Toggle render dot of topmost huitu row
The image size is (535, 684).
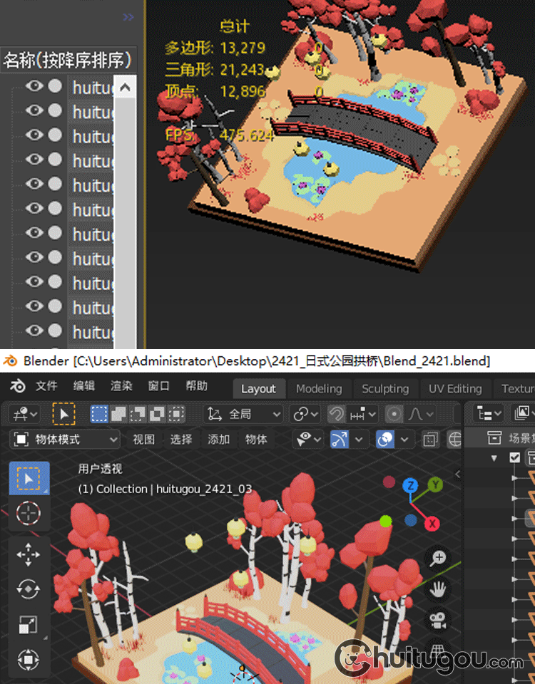coord(55,86)
